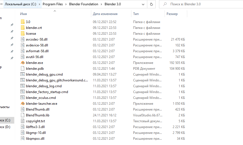This screenshot has height=145, width=243.
Task: Click the 104 900 КБ size value
Action: [x=177, y=69]
